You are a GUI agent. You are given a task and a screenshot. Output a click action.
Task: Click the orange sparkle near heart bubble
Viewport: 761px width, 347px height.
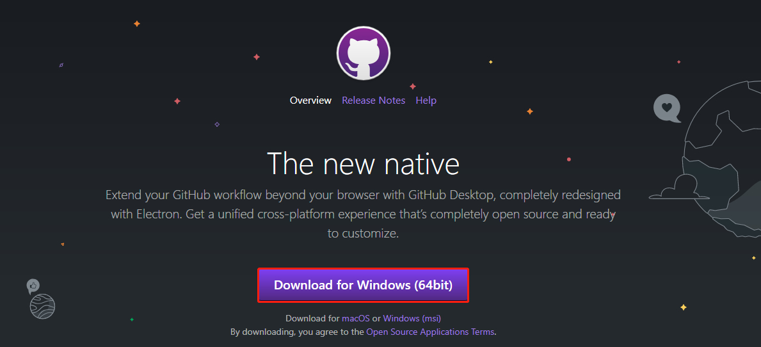point(530,111)
